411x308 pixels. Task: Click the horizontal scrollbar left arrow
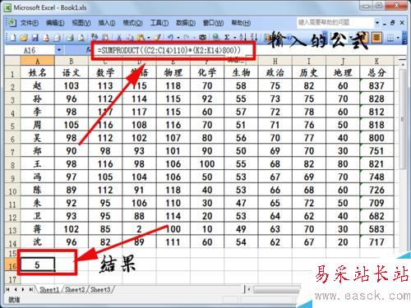click(249, 289)
